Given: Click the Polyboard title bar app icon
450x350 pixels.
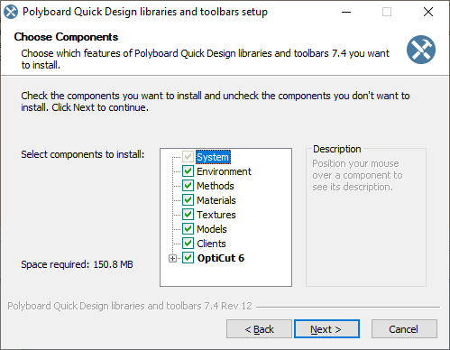Looking at the screenshot, I should (11, 12).
